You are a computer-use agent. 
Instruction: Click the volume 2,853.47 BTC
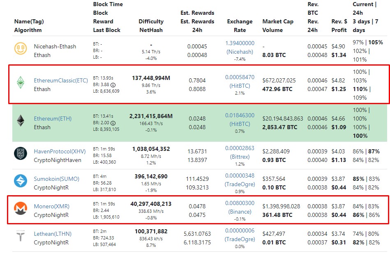[279, 127]
